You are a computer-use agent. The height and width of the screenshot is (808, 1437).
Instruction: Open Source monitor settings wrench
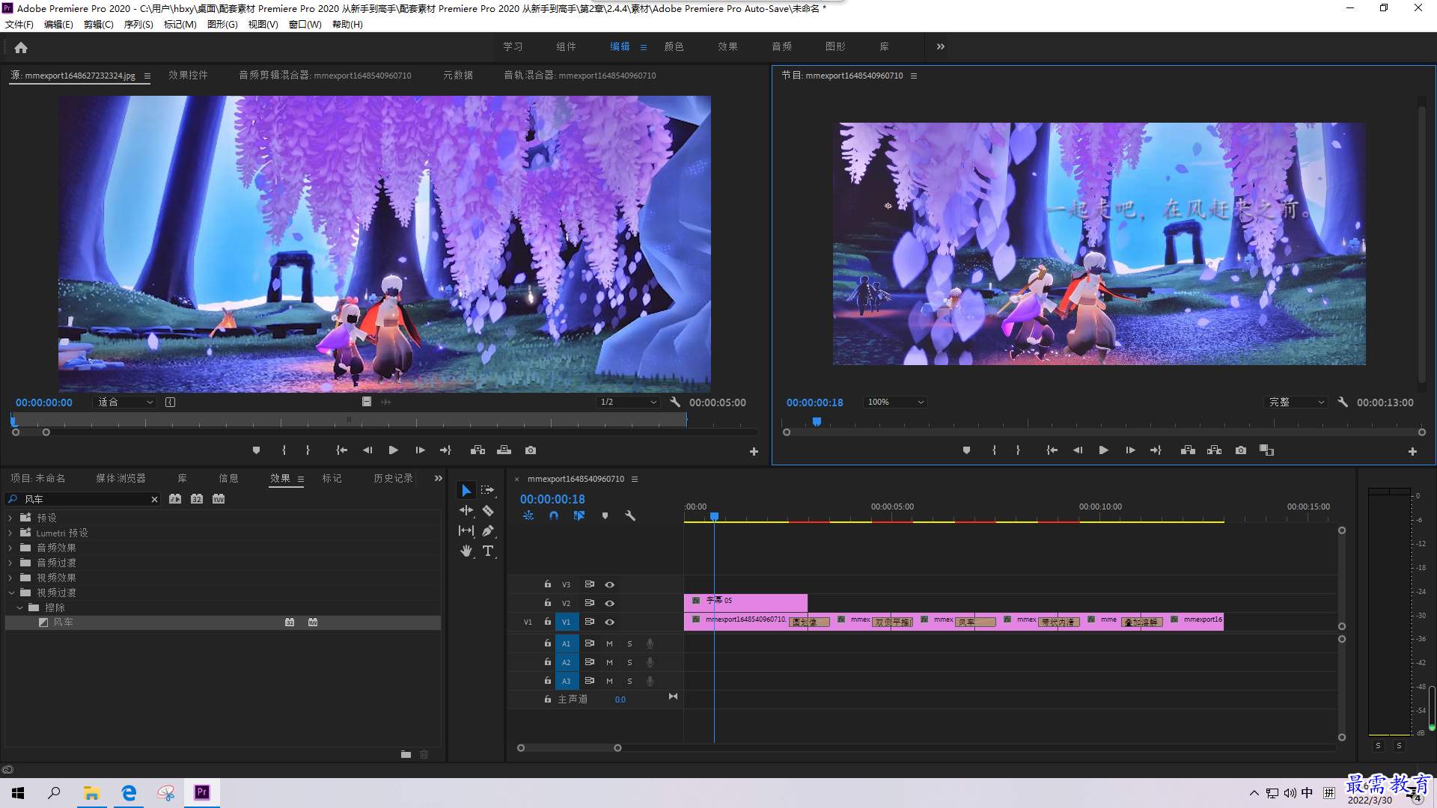click(x=675, y=402)
